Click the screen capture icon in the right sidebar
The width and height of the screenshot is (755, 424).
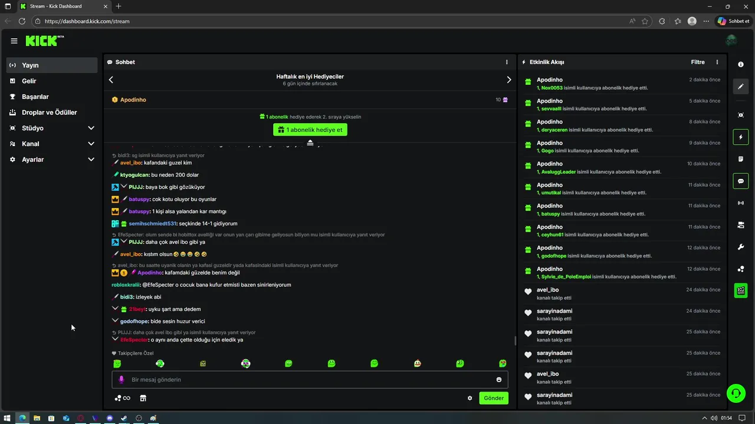click(x=741, y=115)
